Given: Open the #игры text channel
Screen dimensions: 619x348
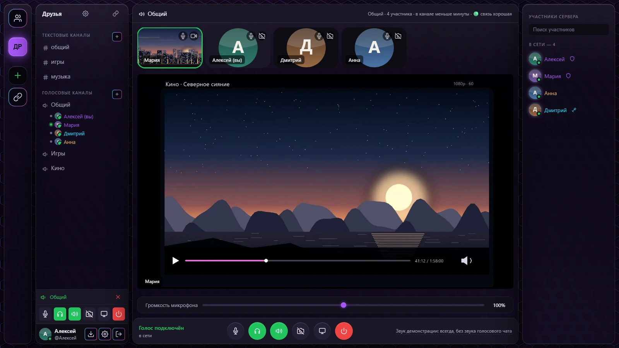Looking at the screenshot, I should tap(82, 62).
